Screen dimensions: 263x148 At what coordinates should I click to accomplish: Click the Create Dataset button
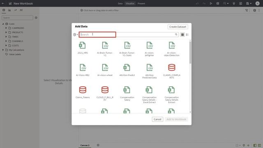pos(178,27)
